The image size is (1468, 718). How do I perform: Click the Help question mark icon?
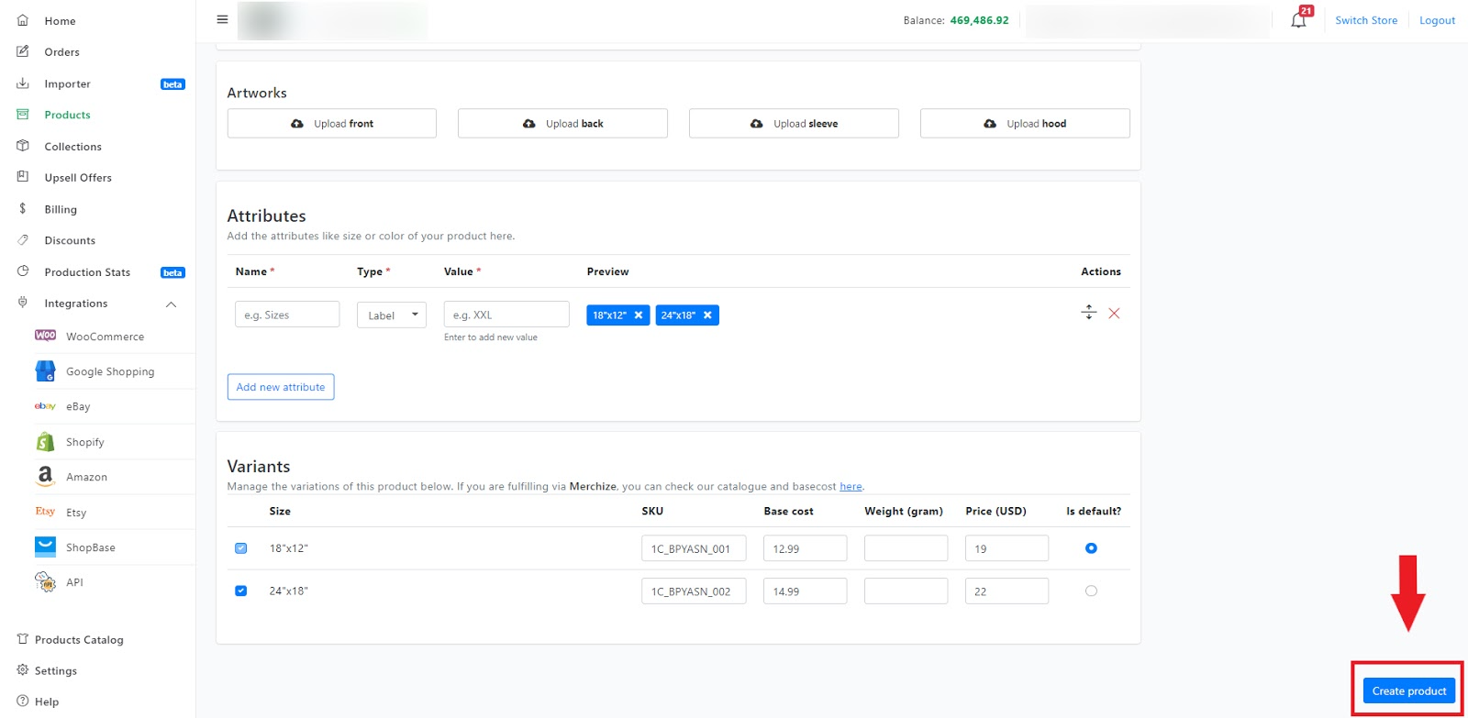23,701
